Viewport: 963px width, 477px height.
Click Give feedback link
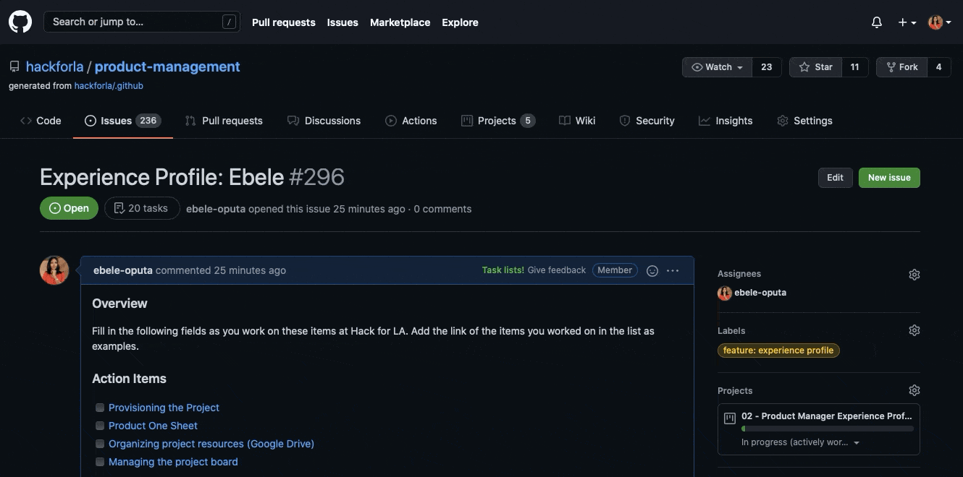click(556, 270)
